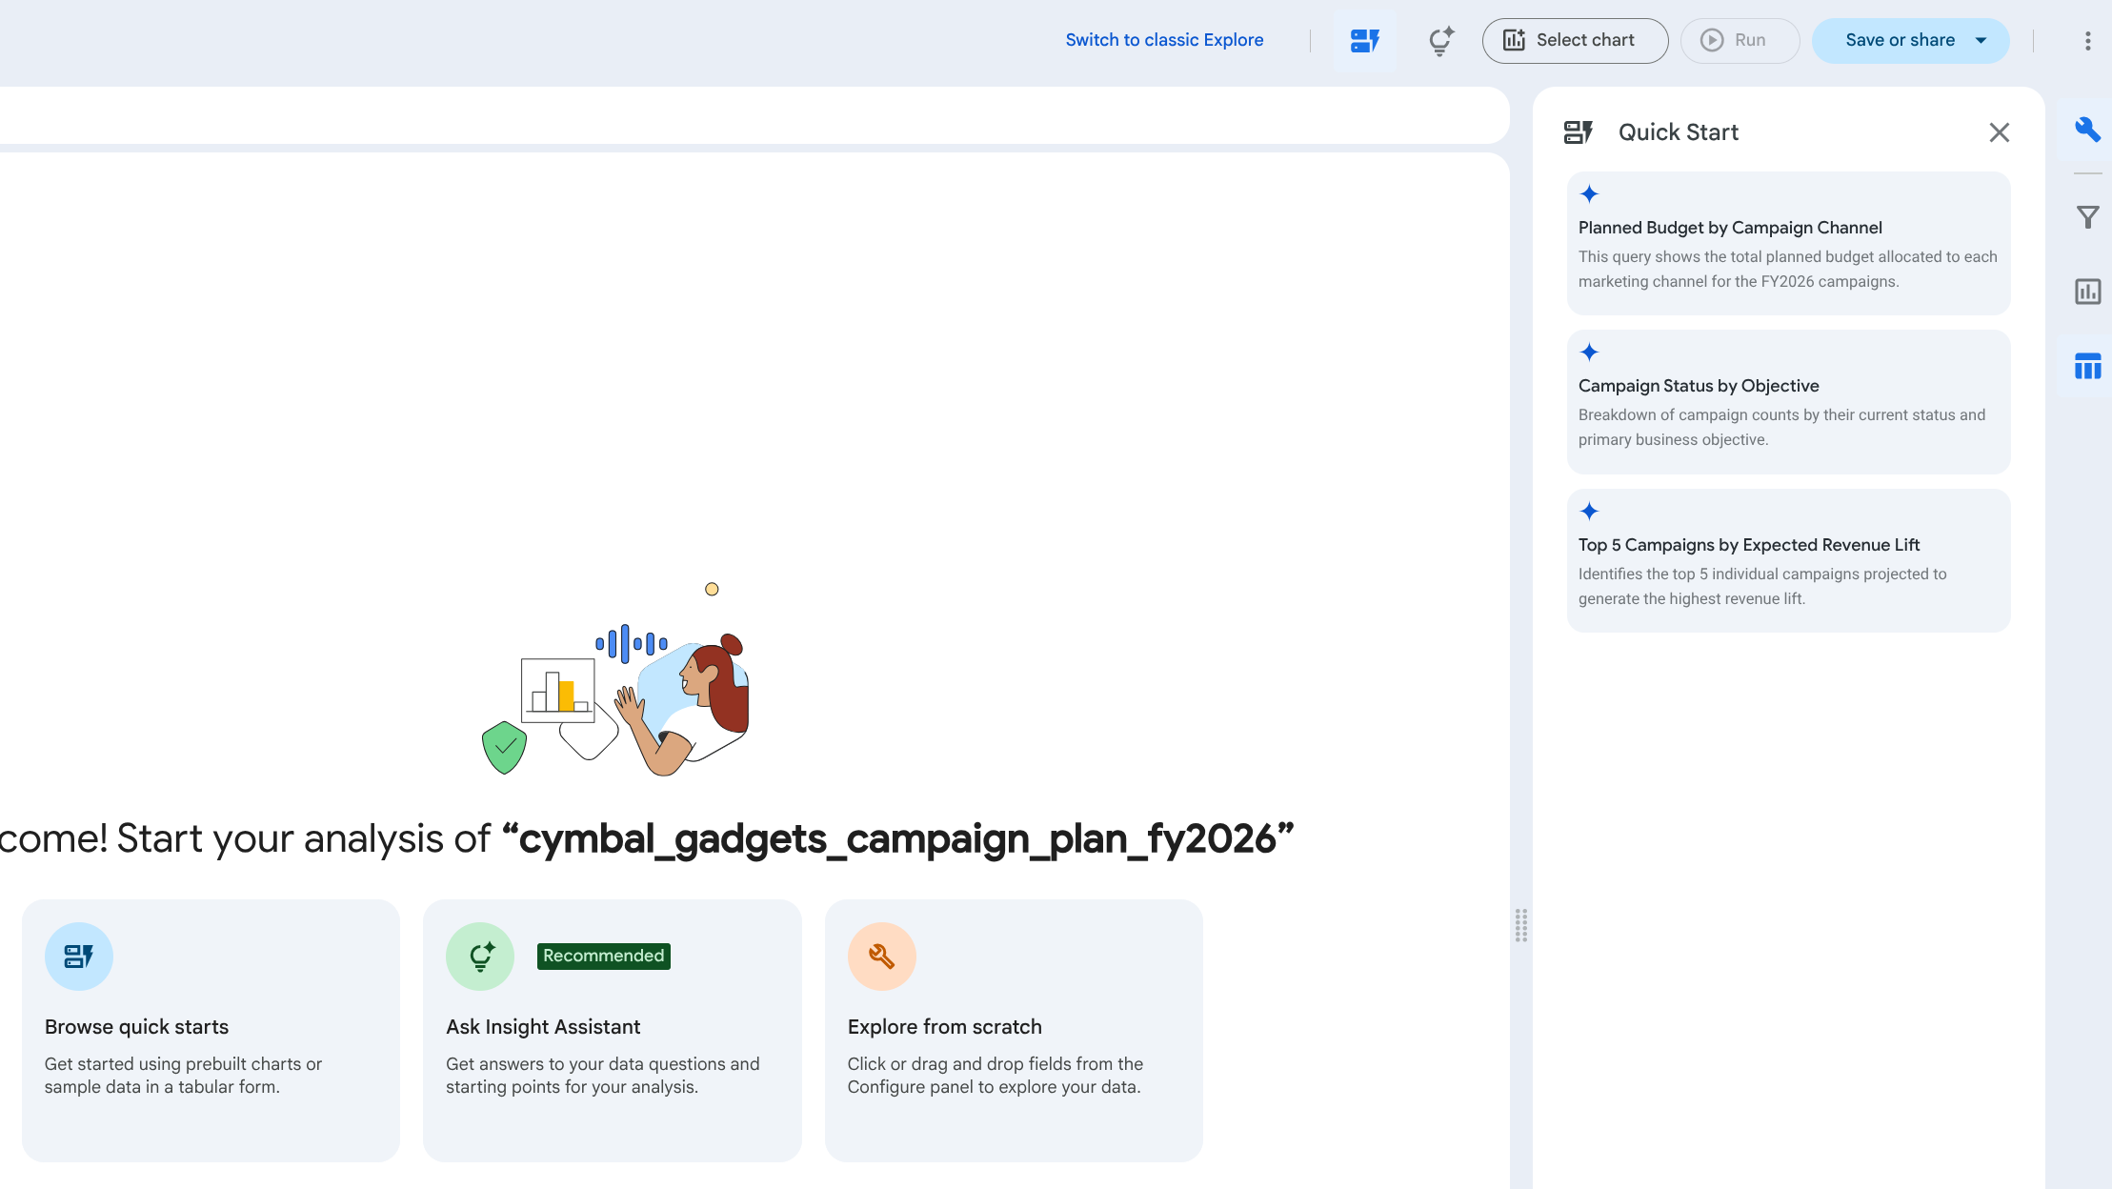Select the Filter panel icon
The image size is (2112, 1189).
2087,217
